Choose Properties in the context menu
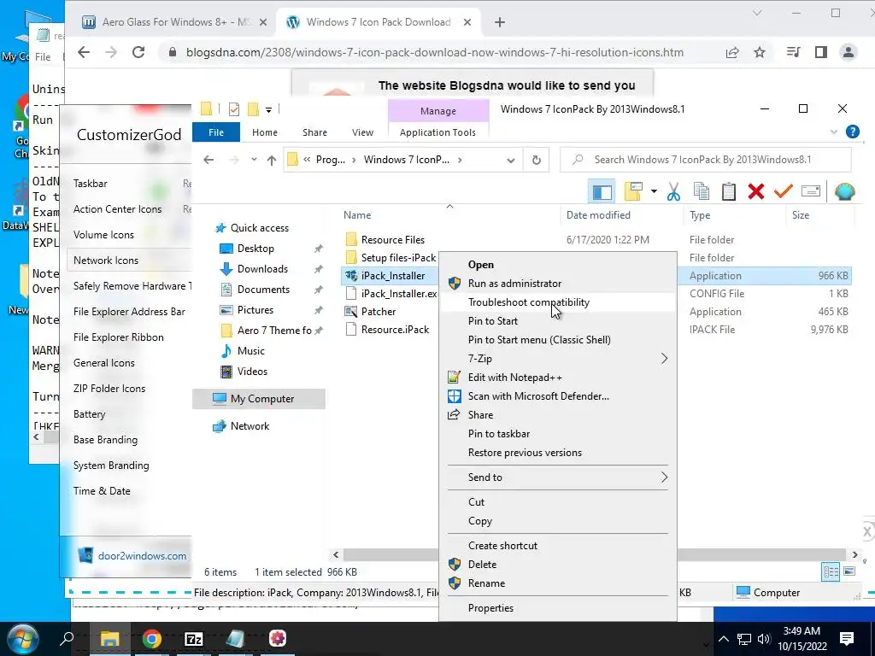This screenshot has height=656, width=875. coord(490,608)
